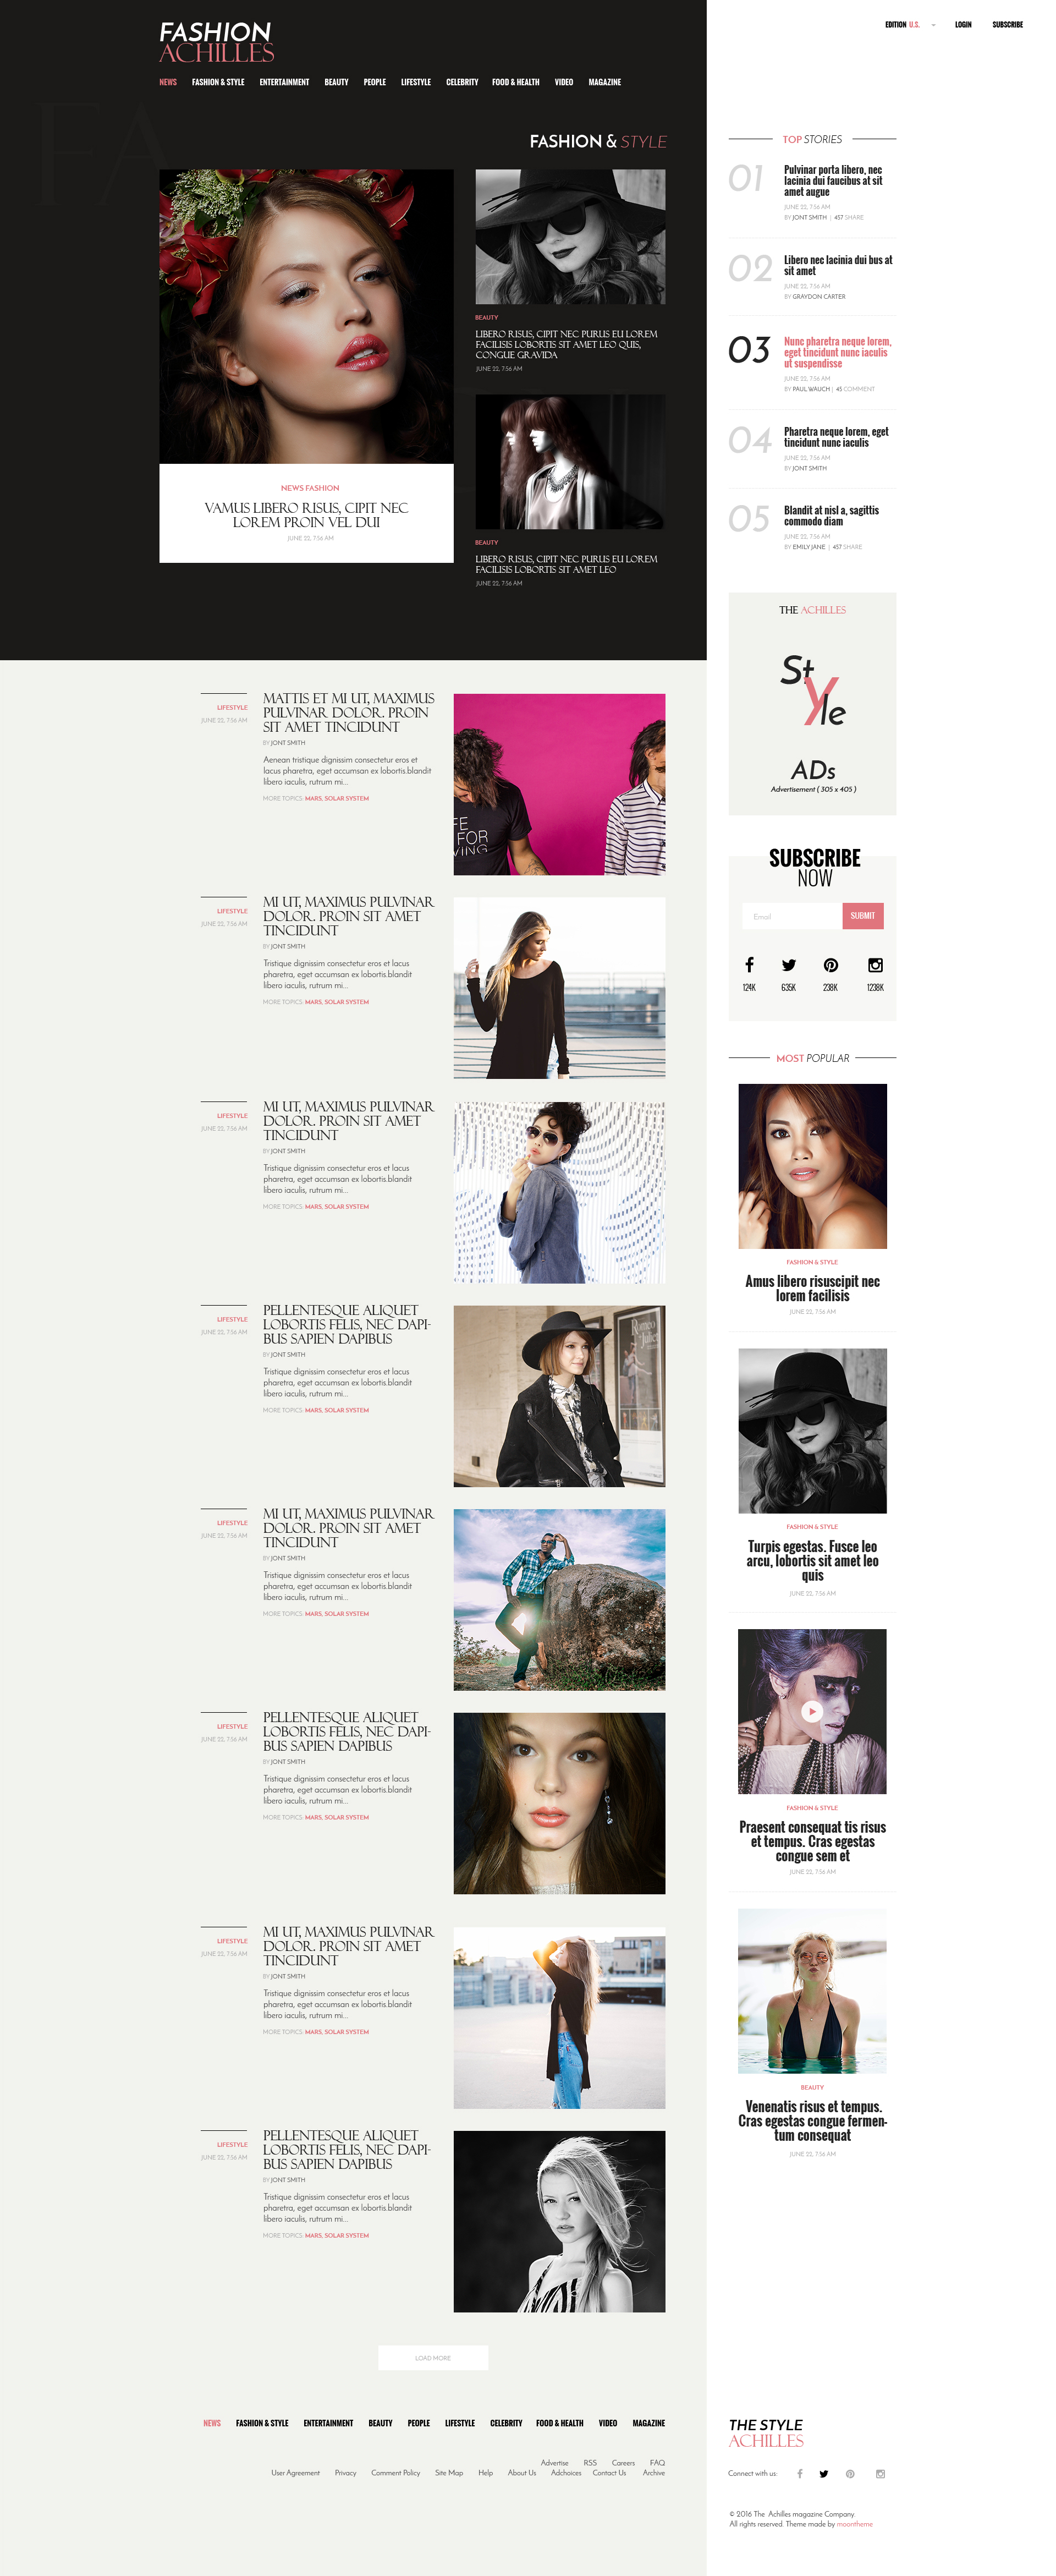This screenshot has width=1056, height=2576.
Task: Open the Instagram icon showing 1238K
Action: point(875,965)
